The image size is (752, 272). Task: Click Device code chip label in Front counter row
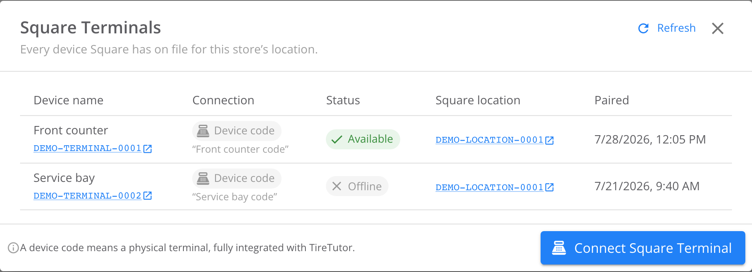244,131
